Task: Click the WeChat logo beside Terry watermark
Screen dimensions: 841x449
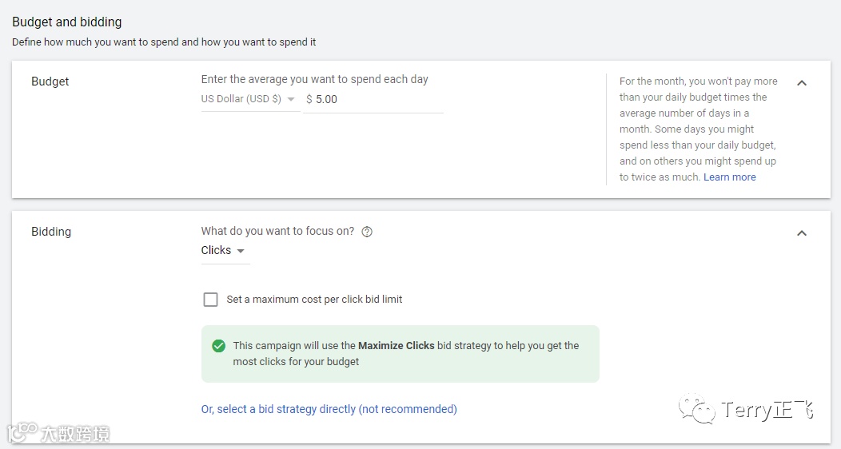Action: [x=697, y=410]
